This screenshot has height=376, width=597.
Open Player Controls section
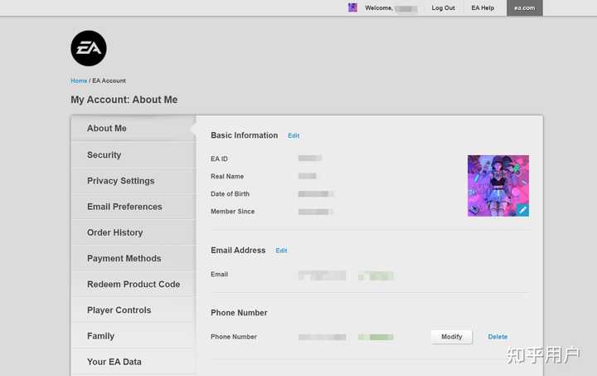133,310
